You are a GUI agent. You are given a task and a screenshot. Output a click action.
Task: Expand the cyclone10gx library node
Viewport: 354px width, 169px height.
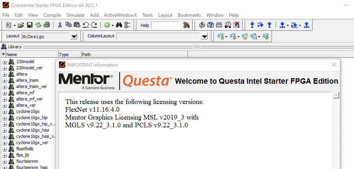coord(4,112)
